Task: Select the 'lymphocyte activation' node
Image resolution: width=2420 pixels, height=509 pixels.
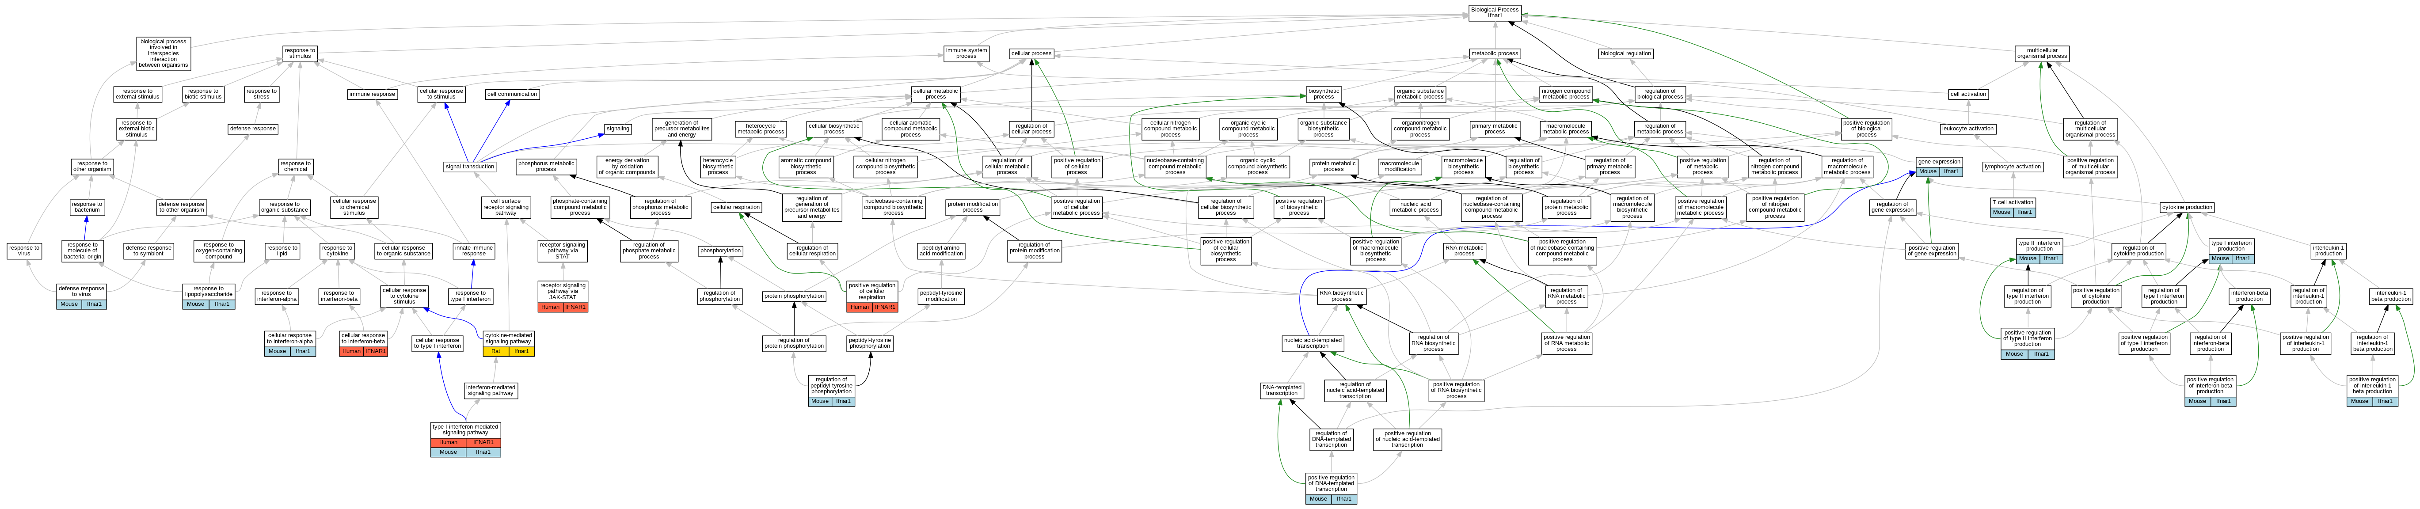Action: coord(2013,167)
